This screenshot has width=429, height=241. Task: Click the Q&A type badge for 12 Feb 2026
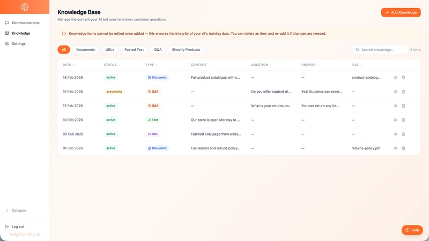point(153,106)
